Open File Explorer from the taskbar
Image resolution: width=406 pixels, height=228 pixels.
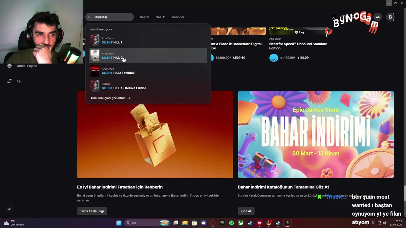(x=185, y=223)
